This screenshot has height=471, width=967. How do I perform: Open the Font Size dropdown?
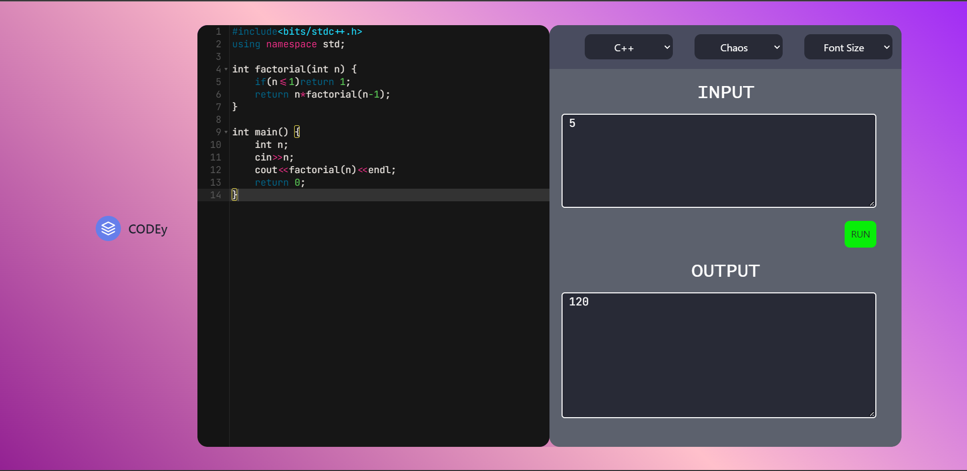tap(848, 47)
